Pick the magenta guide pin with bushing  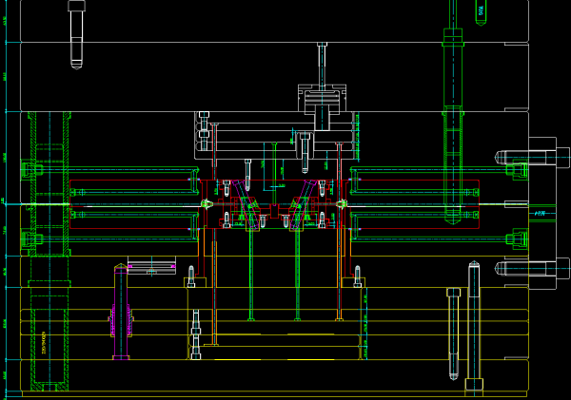point(121,312)
